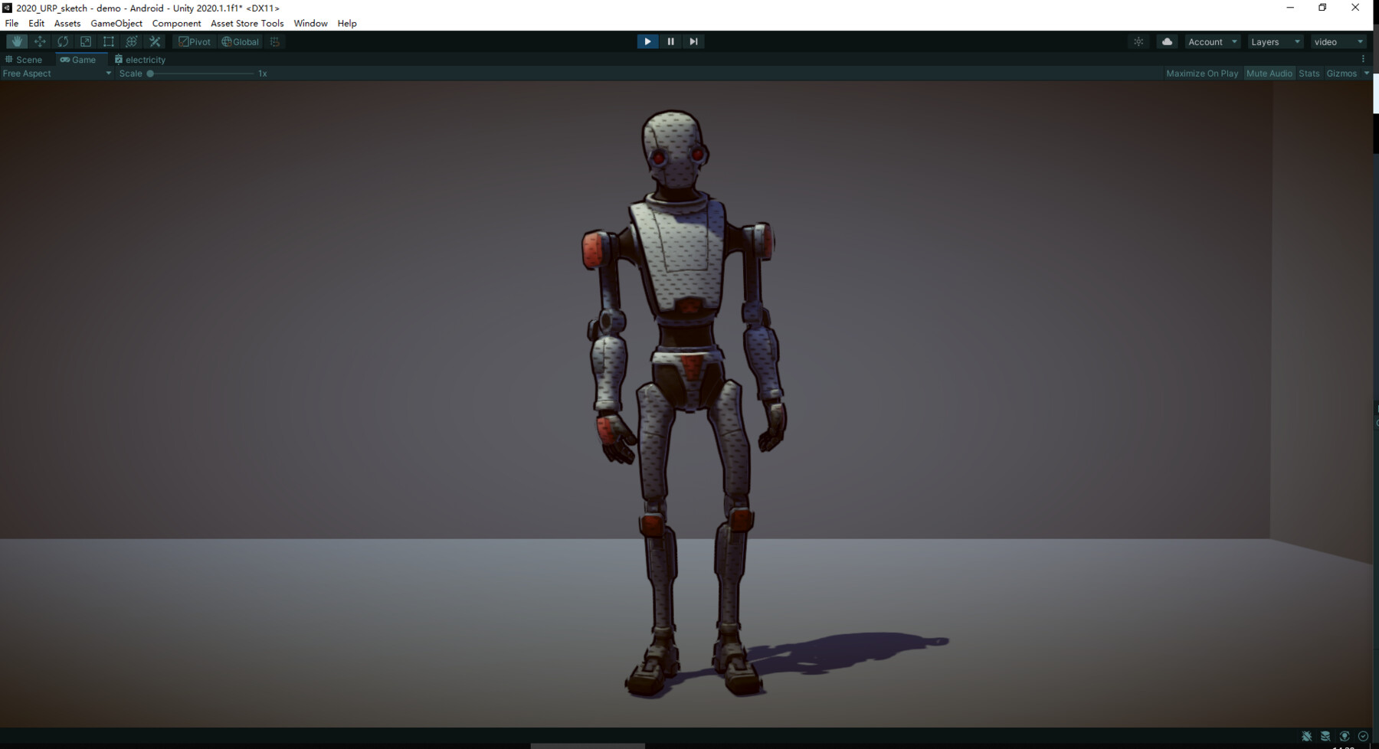1379x749 pixels.
Task: Open the GameObject menu
Action: point(116,23)
